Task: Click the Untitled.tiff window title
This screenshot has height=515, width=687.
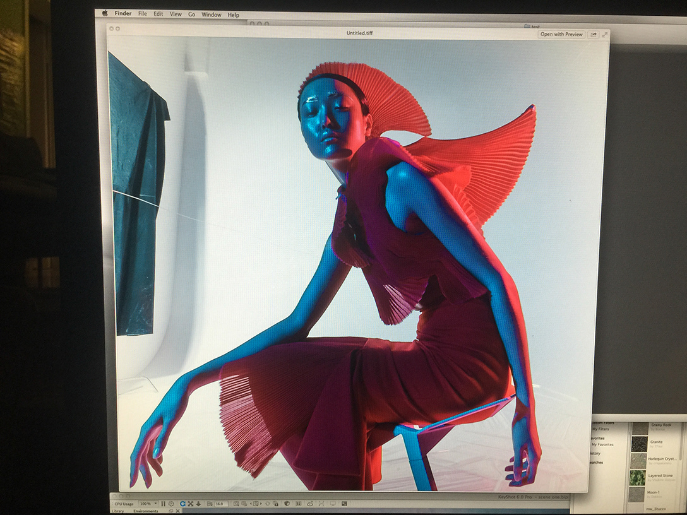Action: 360,33
